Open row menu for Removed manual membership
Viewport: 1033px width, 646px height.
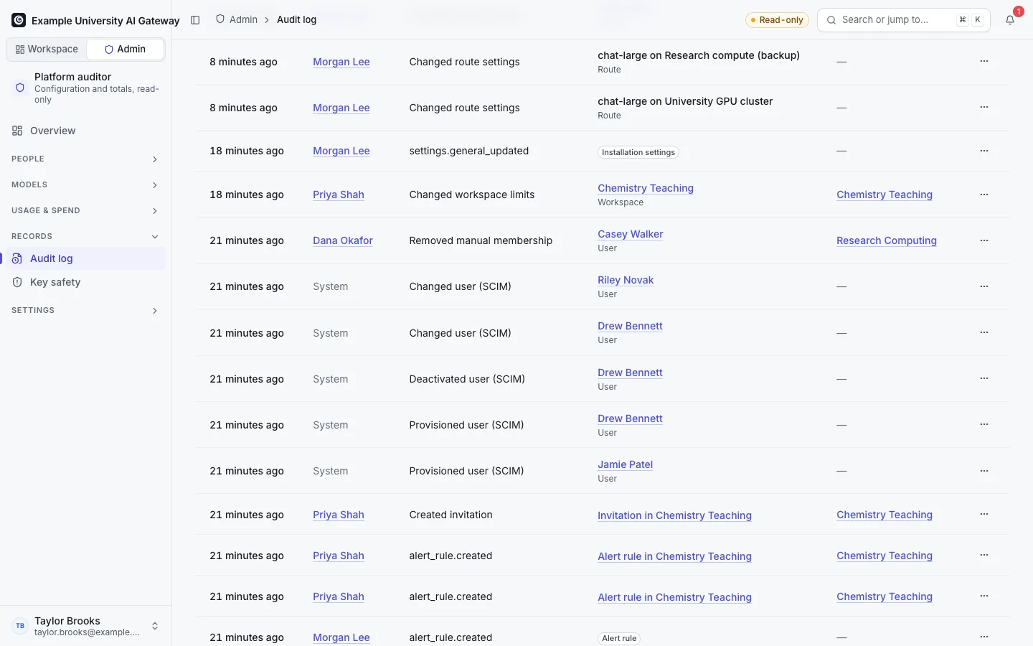(984, 240)
